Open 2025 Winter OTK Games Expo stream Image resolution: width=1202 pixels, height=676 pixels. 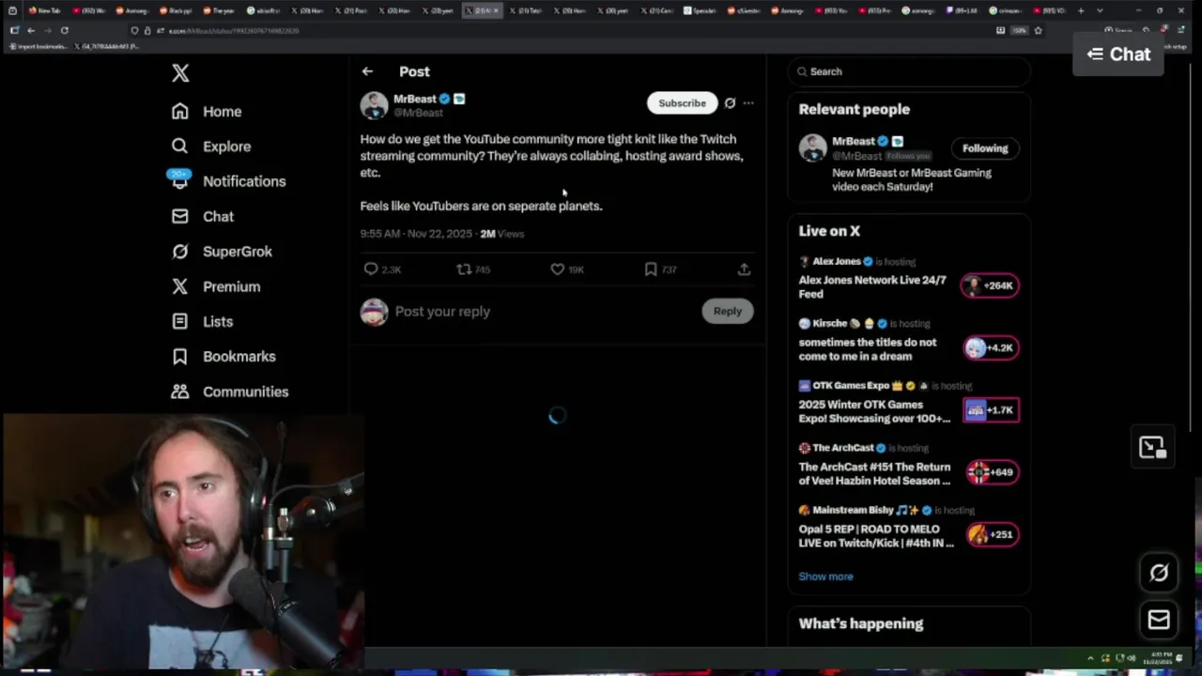874,411
